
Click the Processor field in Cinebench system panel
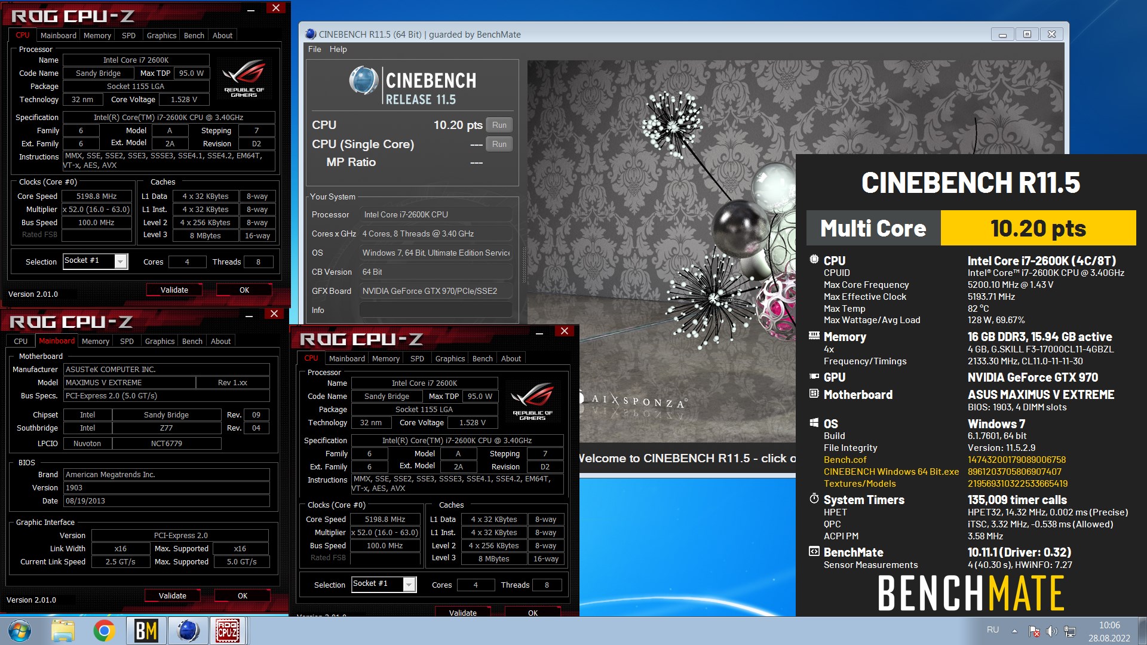436,214
